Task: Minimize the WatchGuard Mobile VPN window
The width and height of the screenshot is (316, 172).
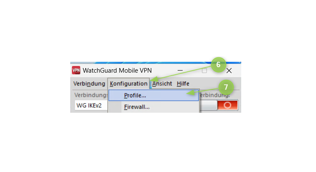Action: click(x=180, y=71)
